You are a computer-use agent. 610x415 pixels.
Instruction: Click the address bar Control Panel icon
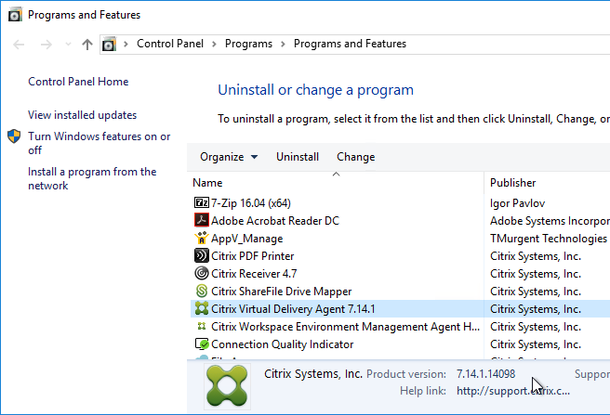click(109, 44)
